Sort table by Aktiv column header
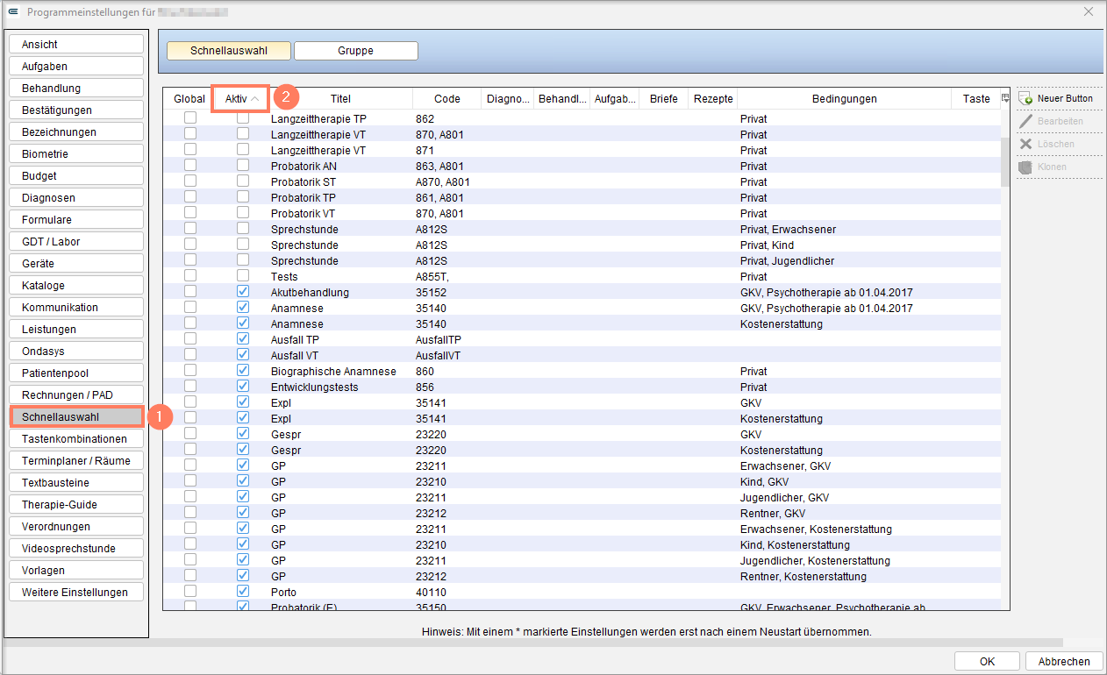 (240, 99)
